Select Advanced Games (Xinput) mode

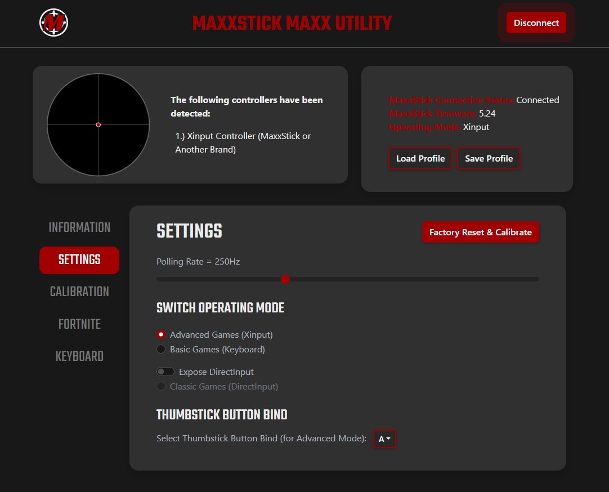point(161,334)
